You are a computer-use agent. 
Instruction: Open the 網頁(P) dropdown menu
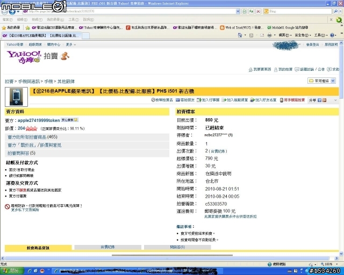[x=285, y=35]
